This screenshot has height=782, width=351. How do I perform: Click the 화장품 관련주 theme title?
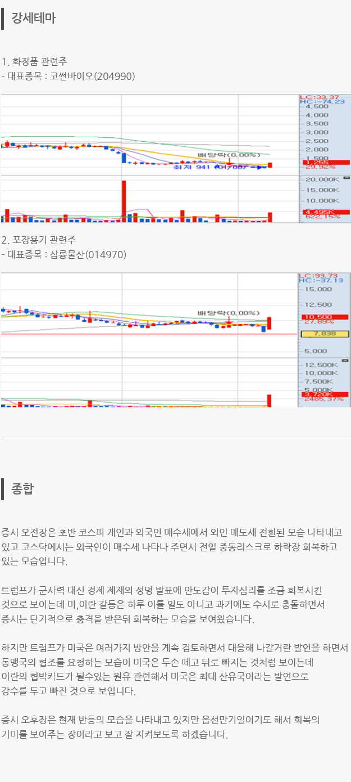coord(39,61)
